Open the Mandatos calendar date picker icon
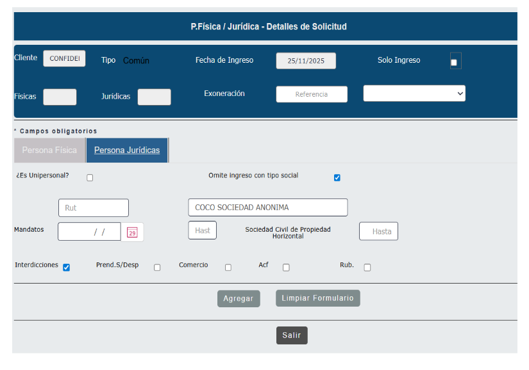The image size is (529, 370). pos(132,232)
